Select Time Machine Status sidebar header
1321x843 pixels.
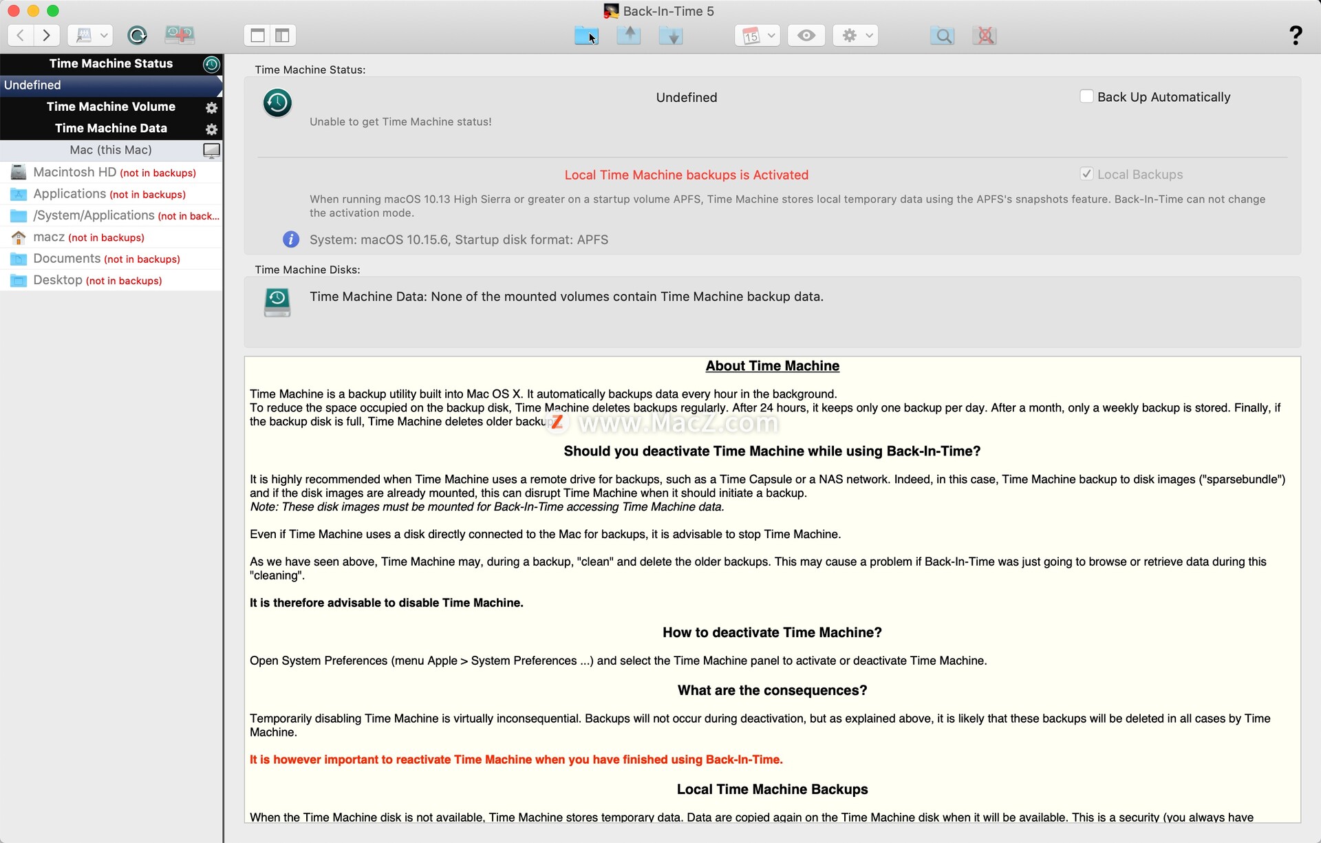[111, 63]
